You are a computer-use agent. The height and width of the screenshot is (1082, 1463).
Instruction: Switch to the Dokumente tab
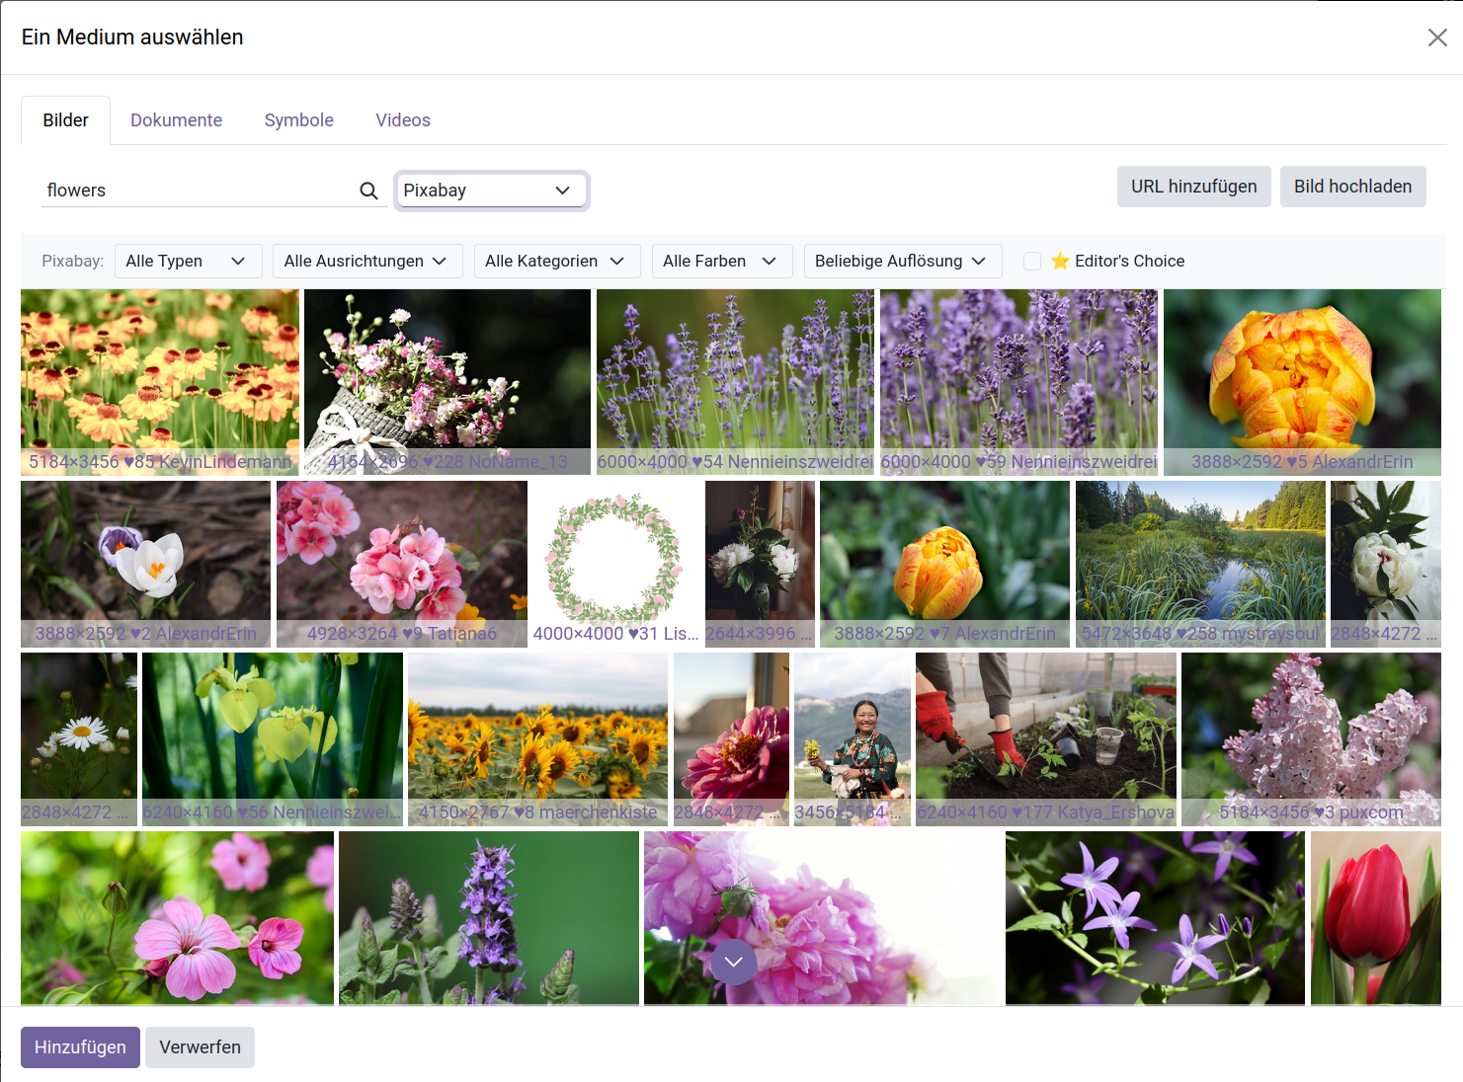coord(176,119)
